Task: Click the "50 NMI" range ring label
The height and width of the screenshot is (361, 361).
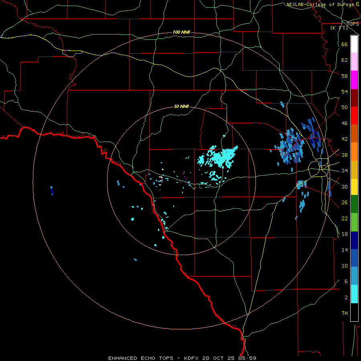Action: coord(181,106)
